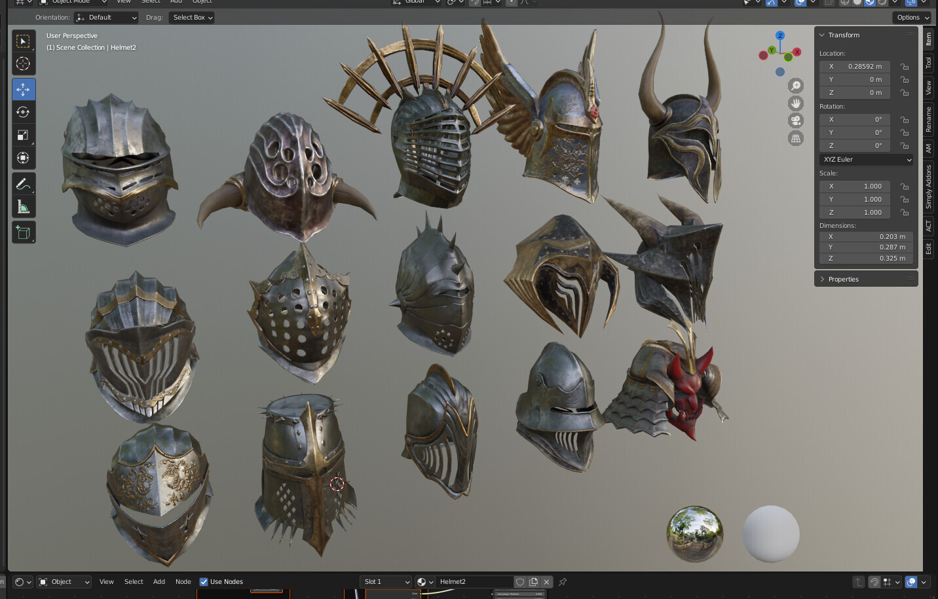
Task: Lock the Location X value
Action: [x=904, y=66]
